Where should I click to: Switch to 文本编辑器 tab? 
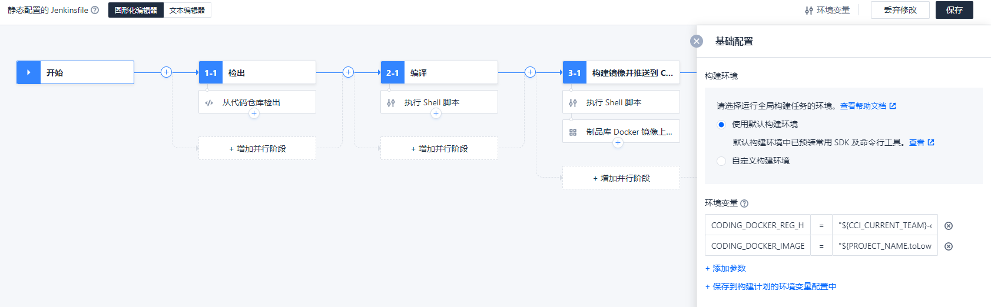187,10
